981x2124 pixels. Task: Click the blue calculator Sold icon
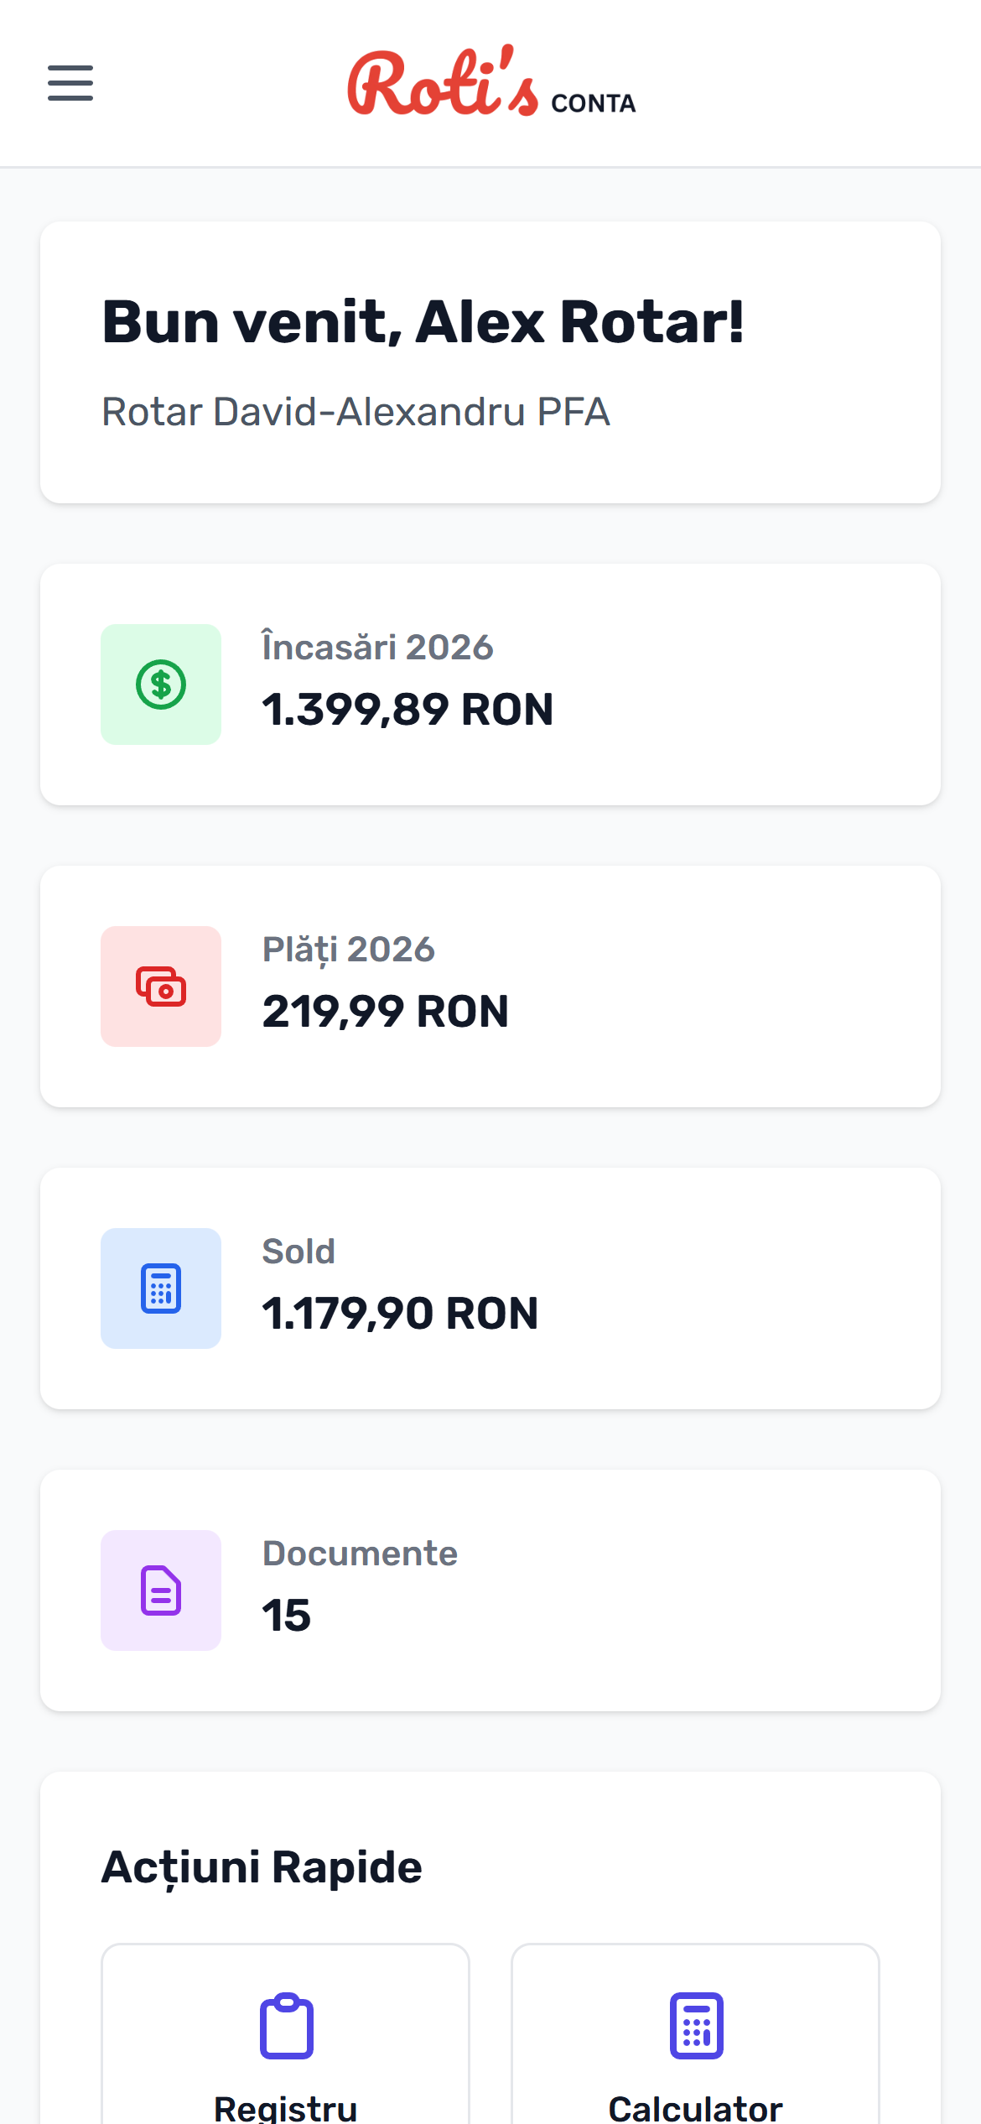pos(161,1289)
